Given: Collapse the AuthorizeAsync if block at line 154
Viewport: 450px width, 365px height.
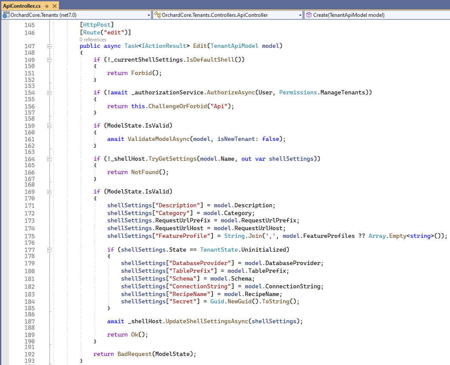Looking at the screenshot, I should [49, 93].
